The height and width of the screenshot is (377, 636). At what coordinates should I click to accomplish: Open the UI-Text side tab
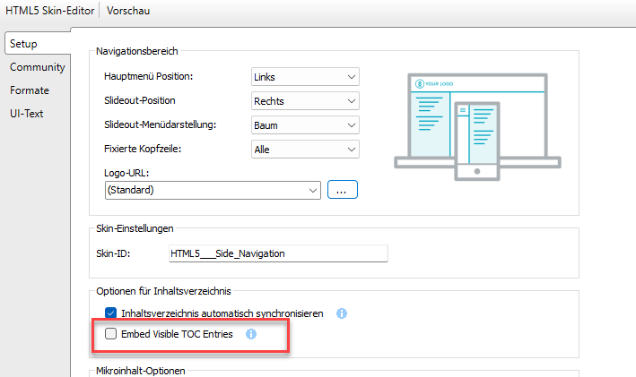(27, 114)
